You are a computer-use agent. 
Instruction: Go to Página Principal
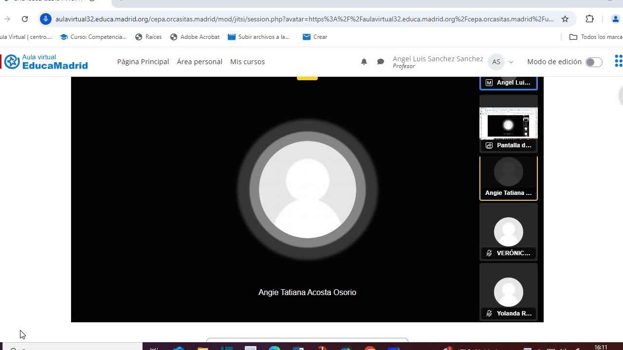[143, 62]
